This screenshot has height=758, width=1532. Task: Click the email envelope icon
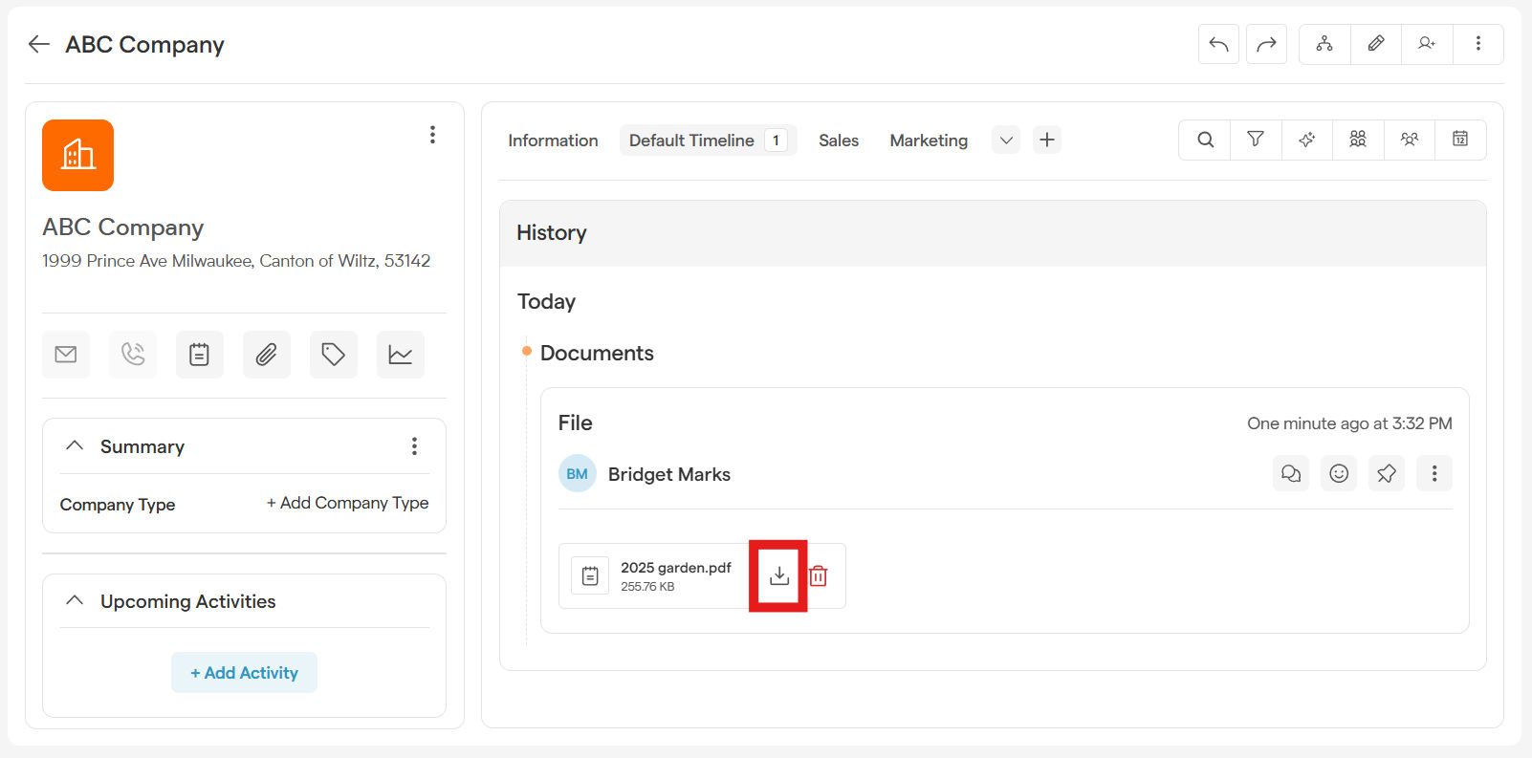[x=66, y=355]
